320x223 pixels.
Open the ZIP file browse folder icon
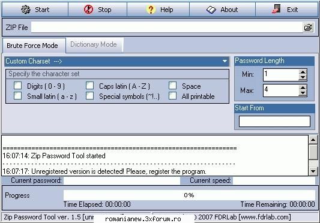click(x=308, y=28)
